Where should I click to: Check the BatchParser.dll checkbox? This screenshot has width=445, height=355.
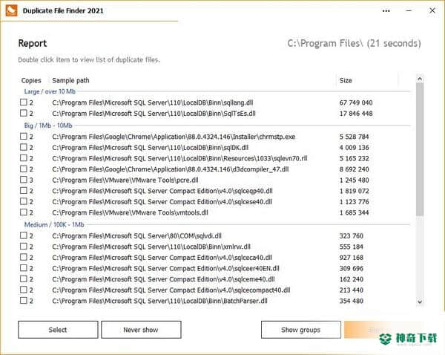tap(24, 301)
